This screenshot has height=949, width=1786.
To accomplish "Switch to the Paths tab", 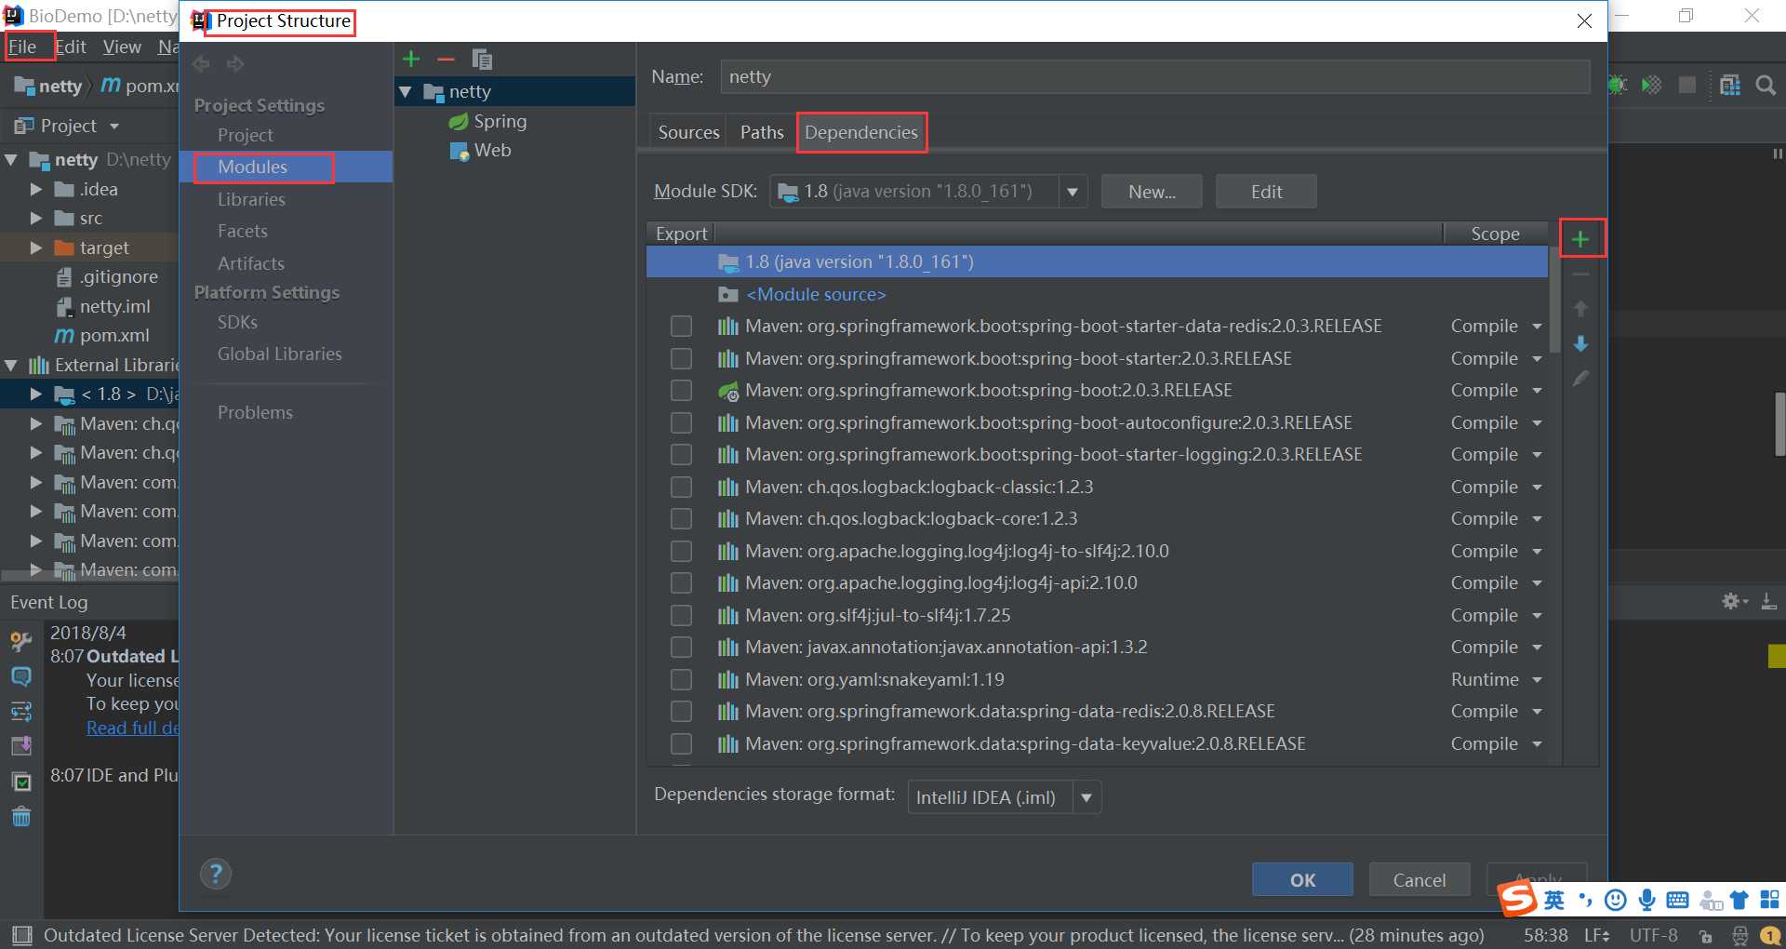I will [x=762, y=132].
